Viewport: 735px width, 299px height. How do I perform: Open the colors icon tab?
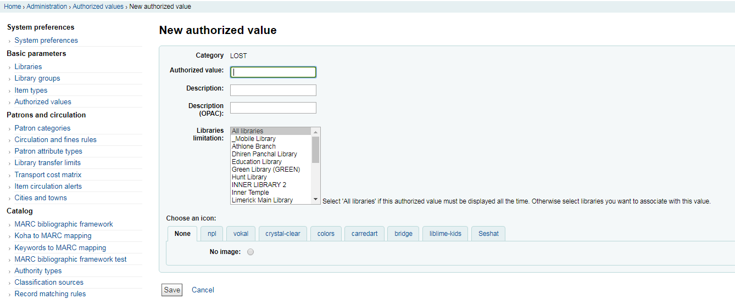326,234
